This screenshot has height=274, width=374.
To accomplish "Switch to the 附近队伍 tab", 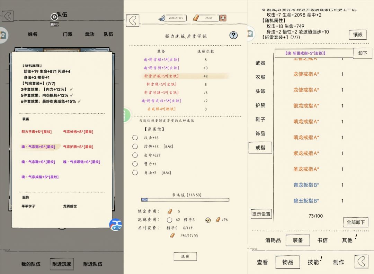I will (x=92, y=264).
